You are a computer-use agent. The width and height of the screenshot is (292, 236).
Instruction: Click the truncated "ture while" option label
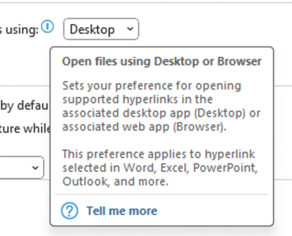[x=25, y=129]
